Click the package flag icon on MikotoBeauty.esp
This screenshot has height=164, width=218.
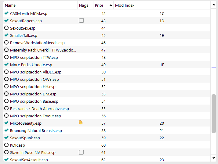81,123
